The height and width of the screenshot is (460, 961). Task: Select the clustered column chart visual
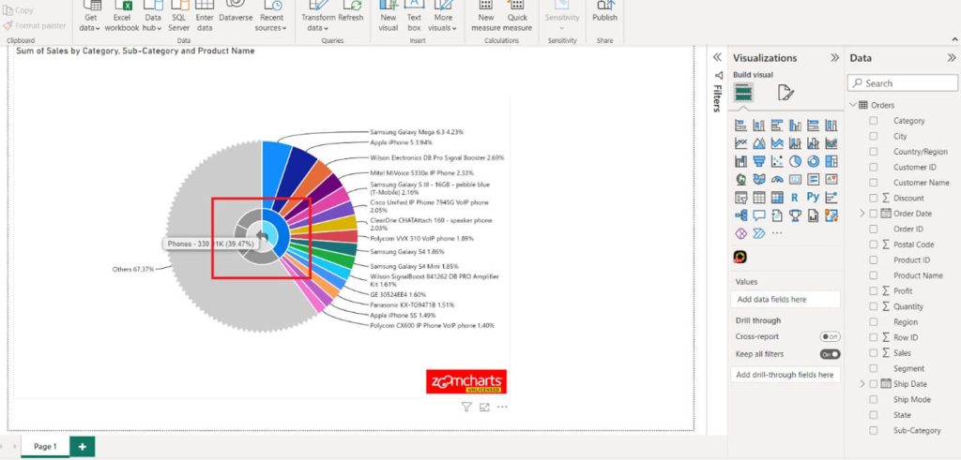point(795,126)
